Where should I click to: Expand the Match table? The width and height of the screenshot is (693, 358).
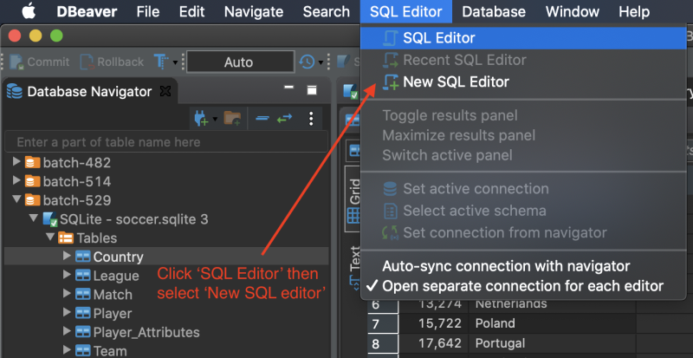(67, 294)
